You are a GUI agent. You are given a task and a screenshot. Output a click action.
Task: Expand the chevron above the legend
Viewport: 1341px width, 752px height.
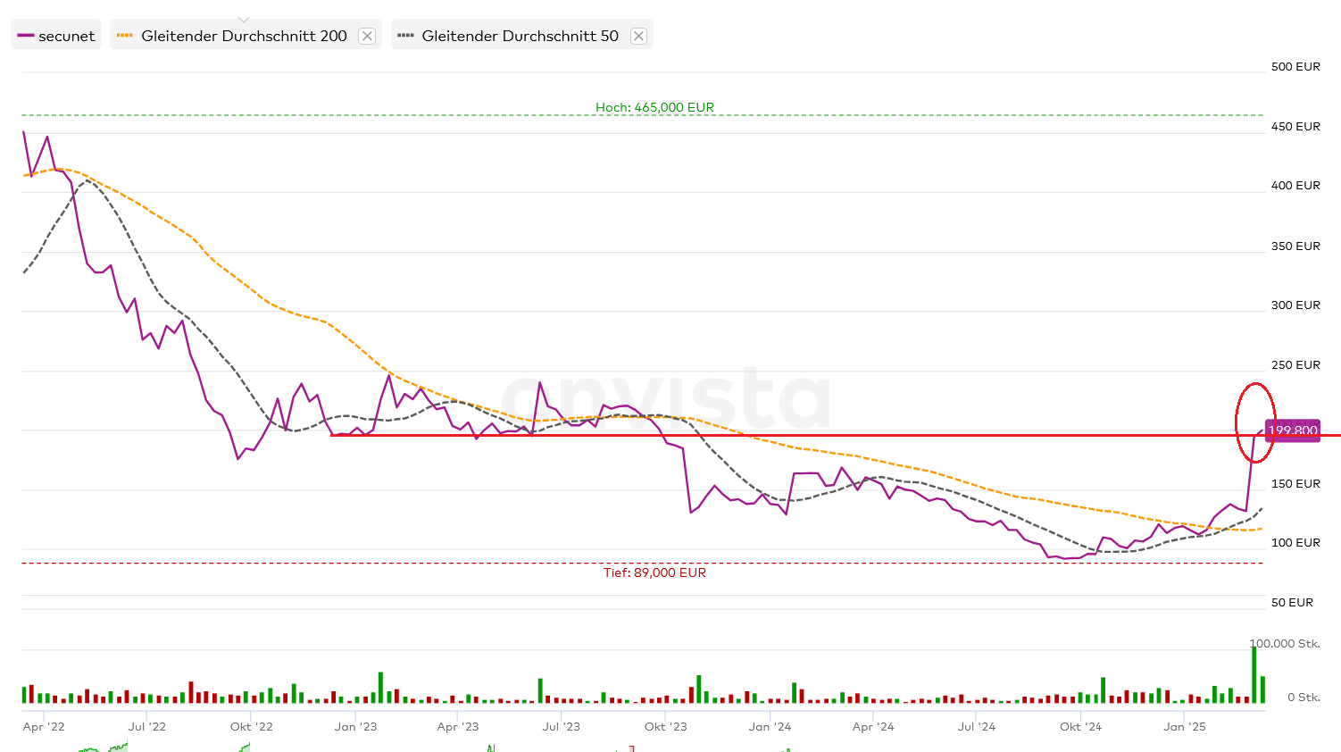(x=244, y=20)
